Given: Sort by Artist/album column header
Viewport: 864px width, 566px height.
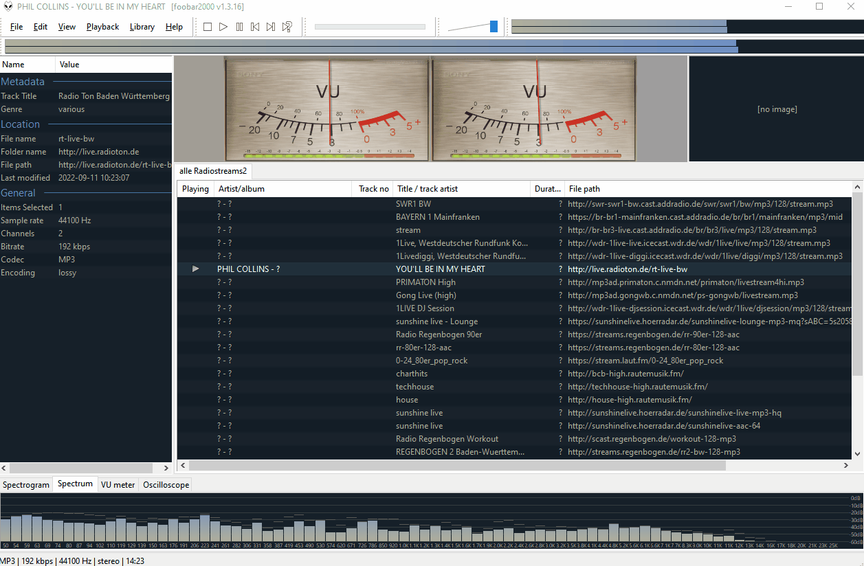Looking at the screenshot, I should 283,188.
